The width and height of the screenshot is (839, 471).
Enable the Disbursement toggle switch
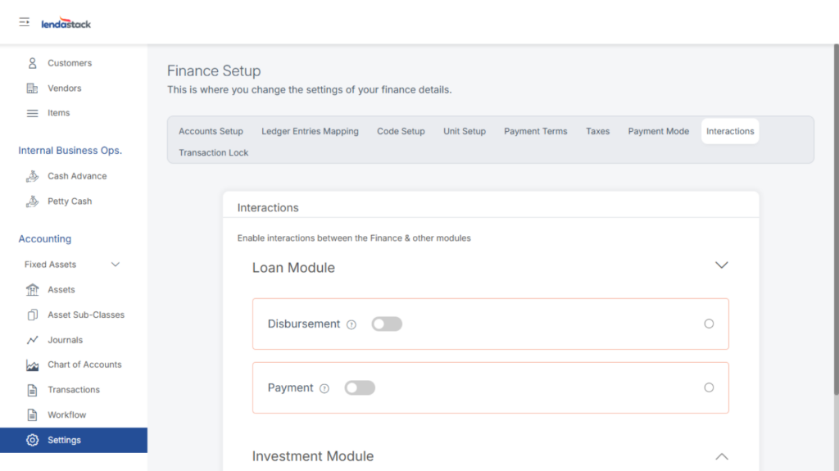coord(387,324)
